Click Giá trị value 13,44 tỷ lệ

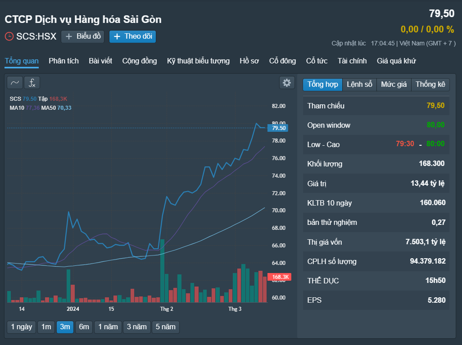click(x=427, y=184)
